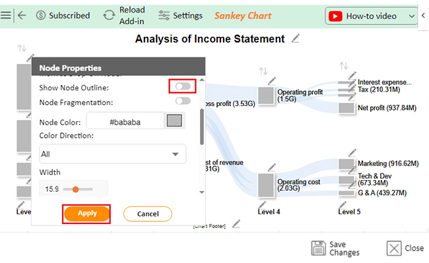429x263 pixels.
Task: Click the Sankey Chart title
Action: pos(243,16)
